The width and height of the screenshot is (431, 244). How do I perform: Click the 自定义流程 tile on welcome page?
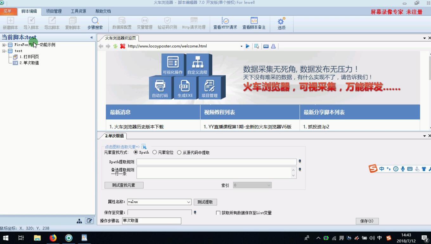197,64
